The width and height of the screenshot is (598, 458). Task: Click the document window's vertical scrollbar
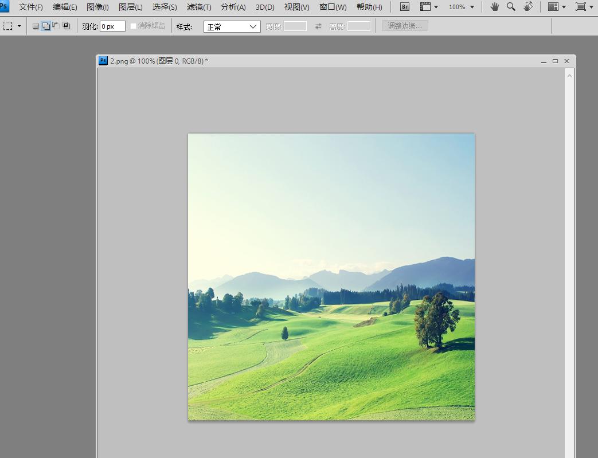tap(569, 258)
